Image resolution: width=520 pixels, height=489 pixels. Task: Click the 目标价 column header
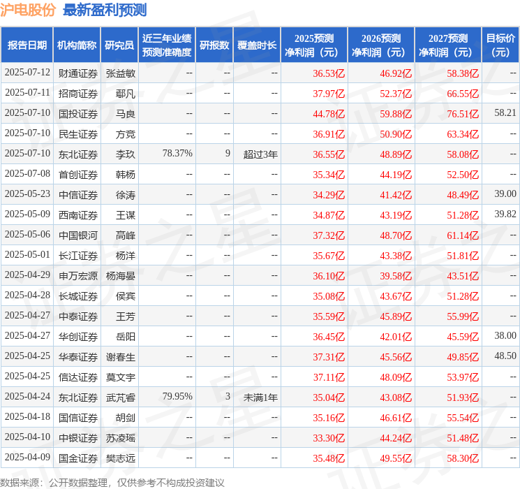pos(500,45)
